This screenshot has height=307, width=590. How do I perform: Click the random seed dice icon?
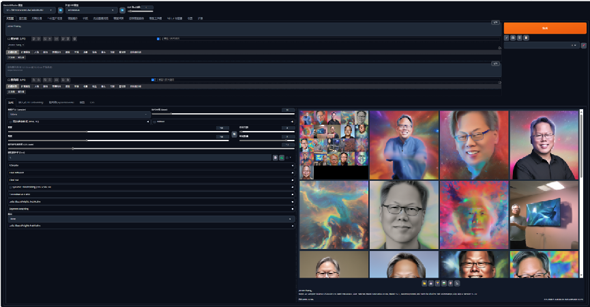275,158
